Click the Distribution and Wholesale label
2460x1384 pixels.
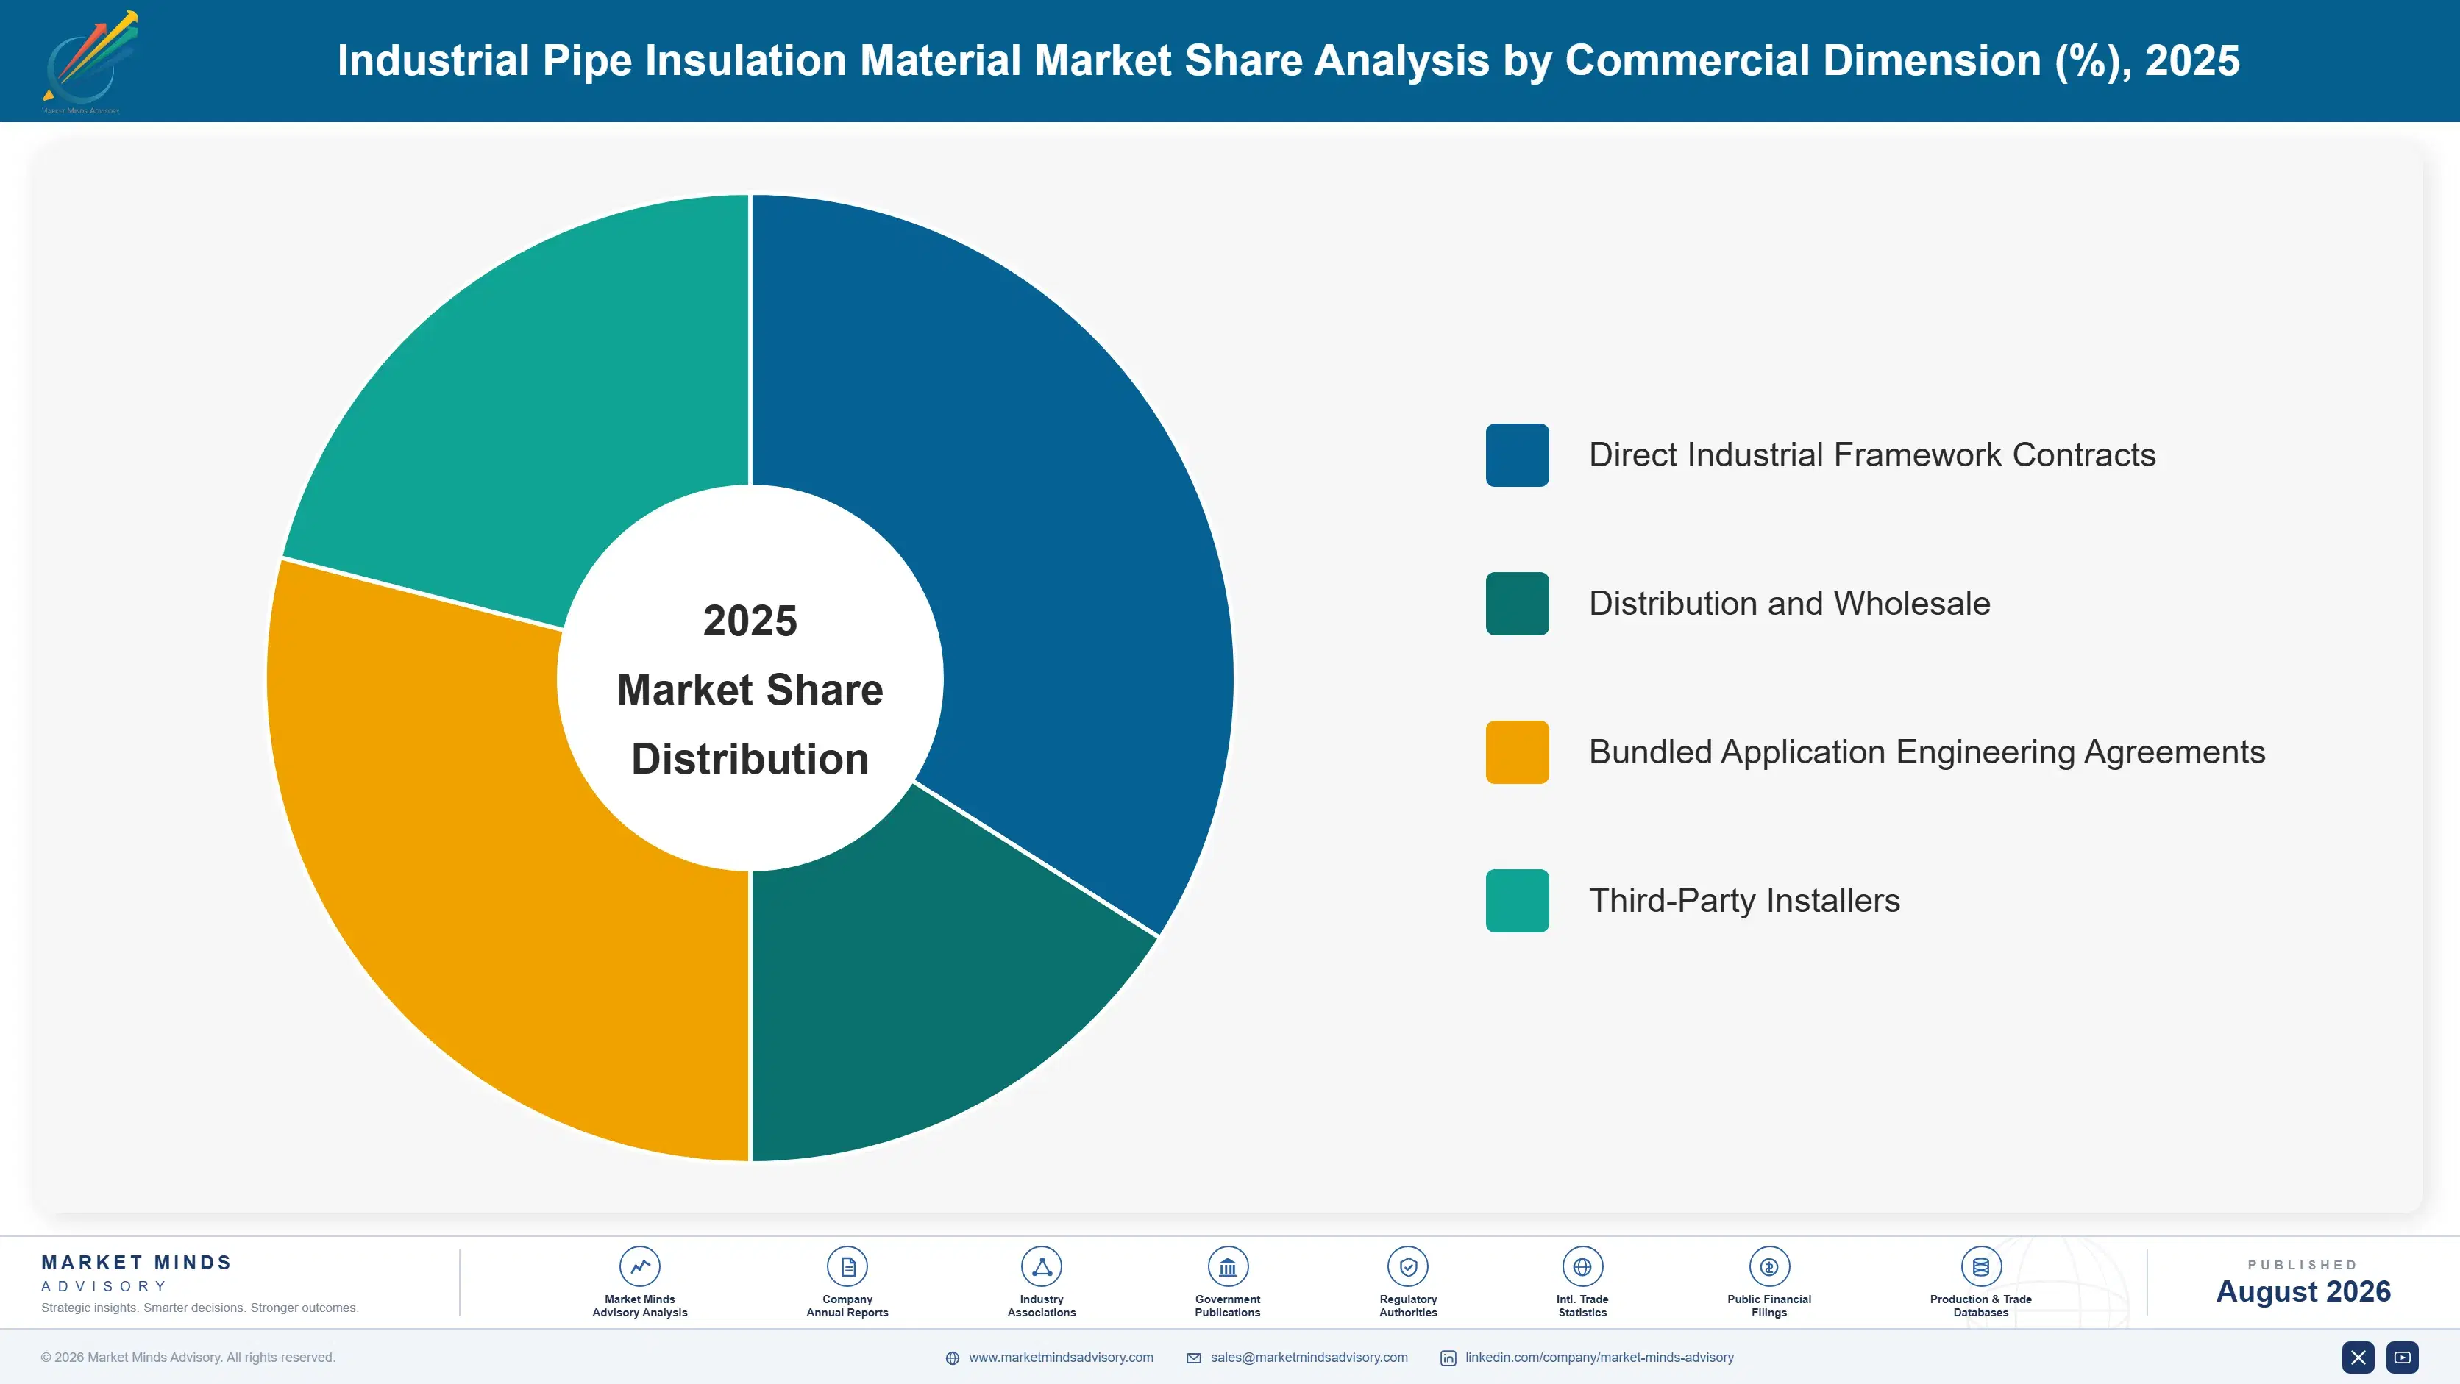[1790, 603]
